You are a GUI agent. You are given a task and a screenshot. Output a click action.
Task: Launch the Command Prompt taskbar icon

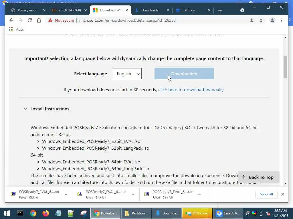(x=20, y=213)
